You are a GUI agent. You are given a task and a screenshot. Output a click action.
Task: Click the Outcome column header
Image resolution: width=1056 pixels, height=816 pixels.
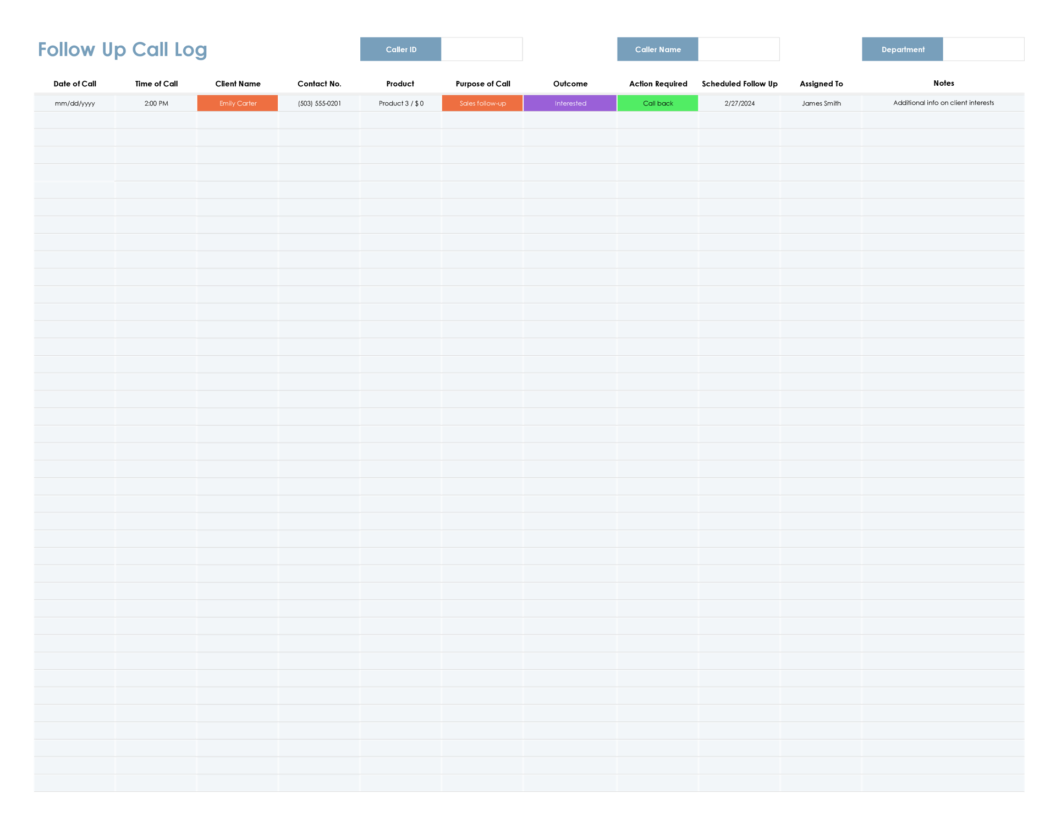click(570, 84)
